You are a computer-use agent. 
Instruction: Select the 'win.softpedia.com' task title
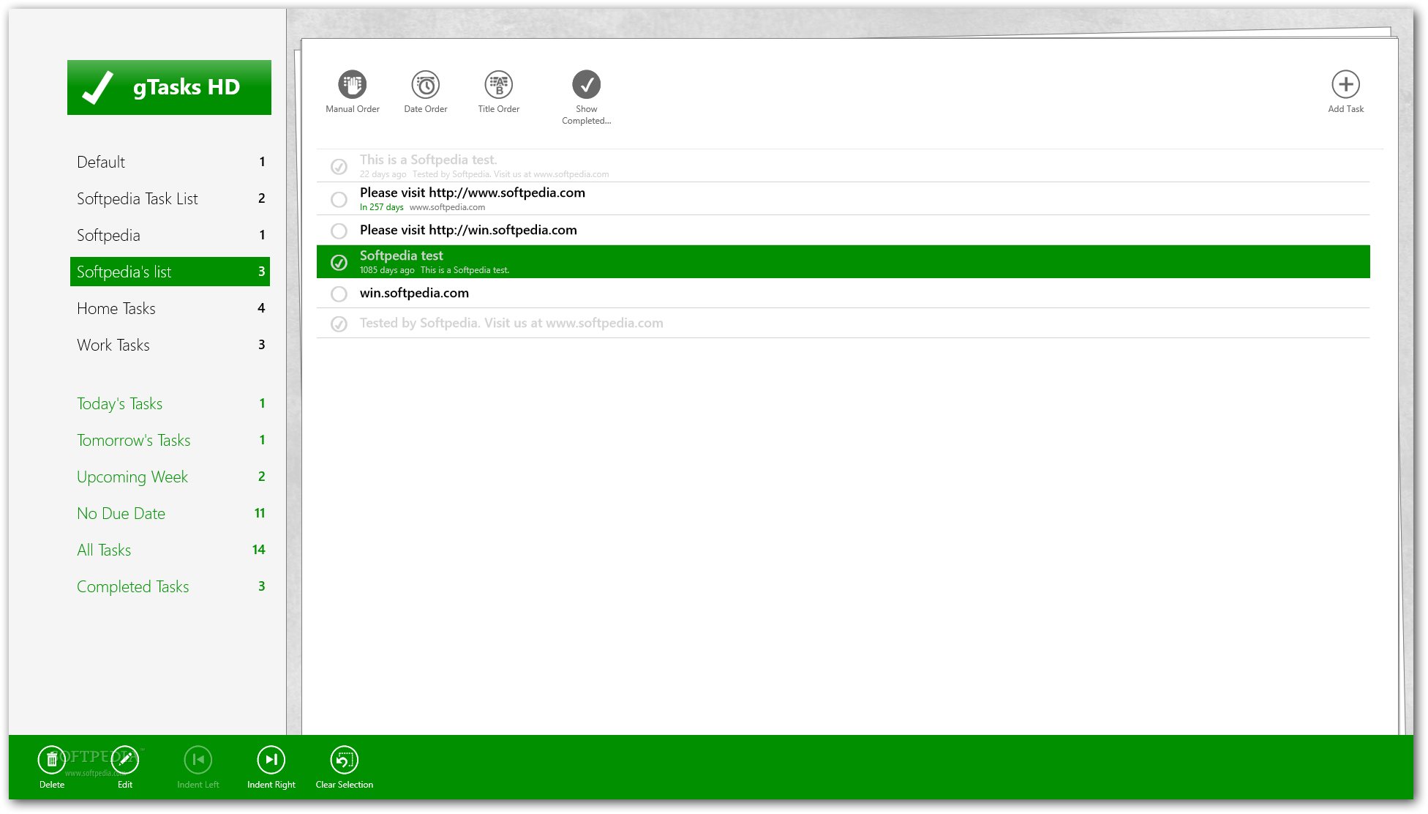tap(414, 293)
